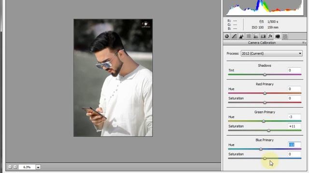Viewport: 309px width, 173px height.
Task: Click the Blue Primary Hue value field
Action: (295, 145)
